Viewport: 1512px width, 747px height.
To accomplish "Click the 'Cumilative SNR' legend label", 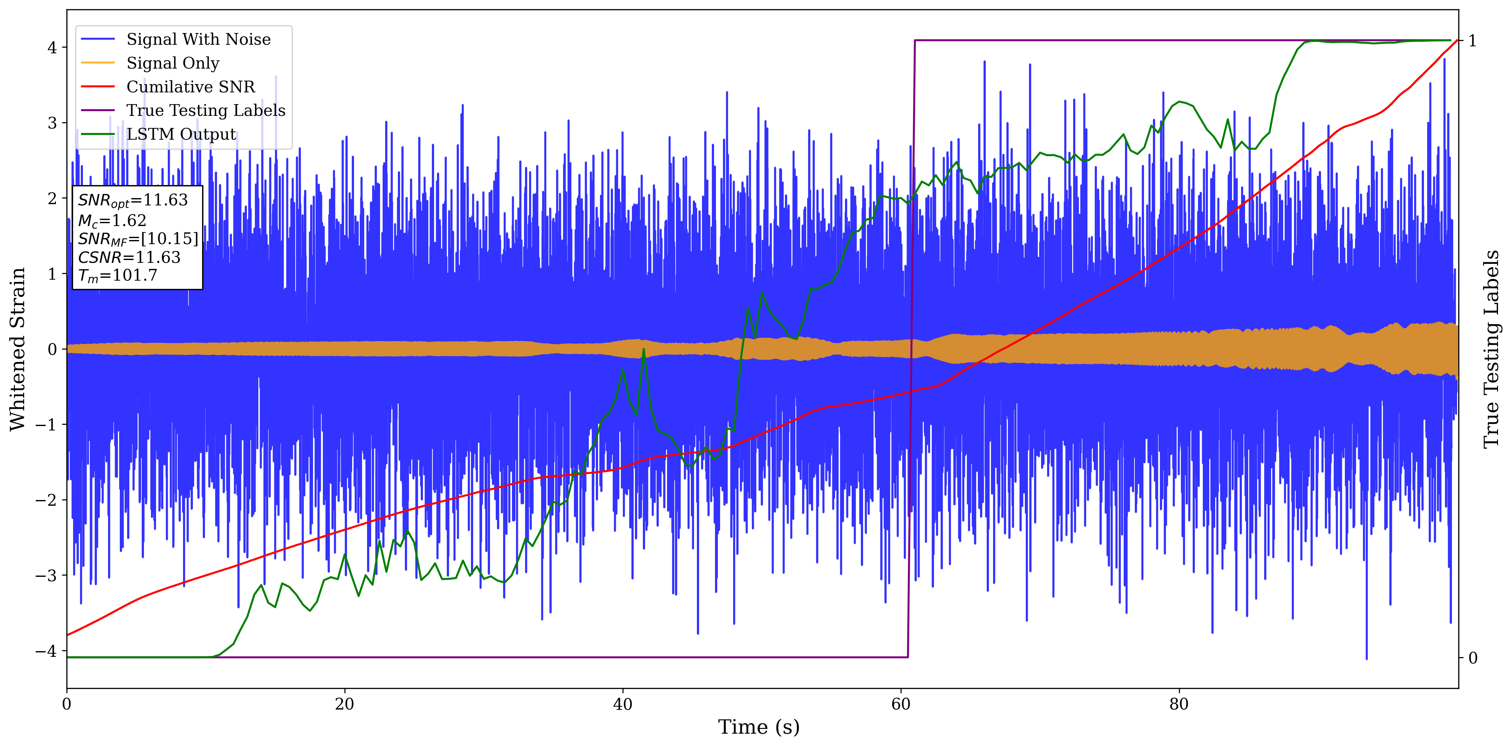I will 191,87.
